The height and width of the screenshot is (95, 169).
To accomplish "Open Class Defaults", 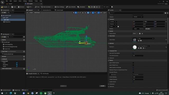I will coord(71,7).
